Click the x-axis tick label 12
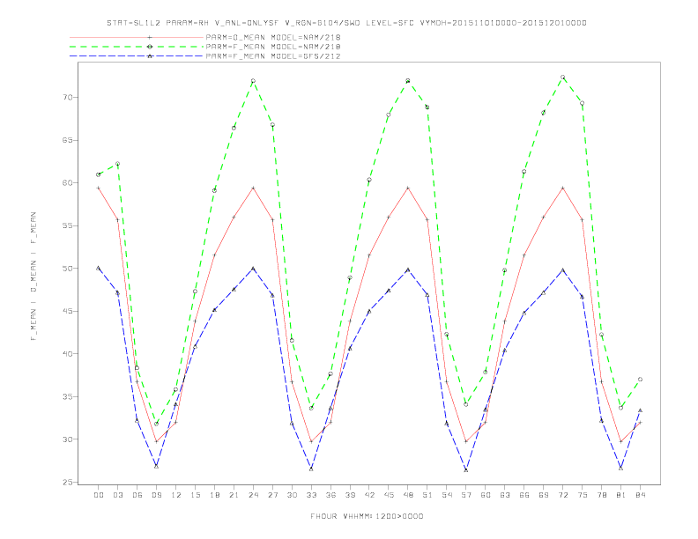Viewport: 698px width, 539px height. 176,495
